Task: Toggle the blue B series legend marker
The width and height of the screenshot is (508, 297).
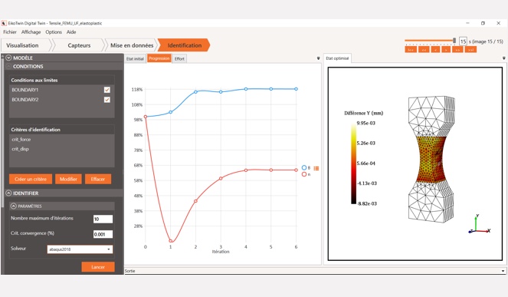Action: click(304, 168)
